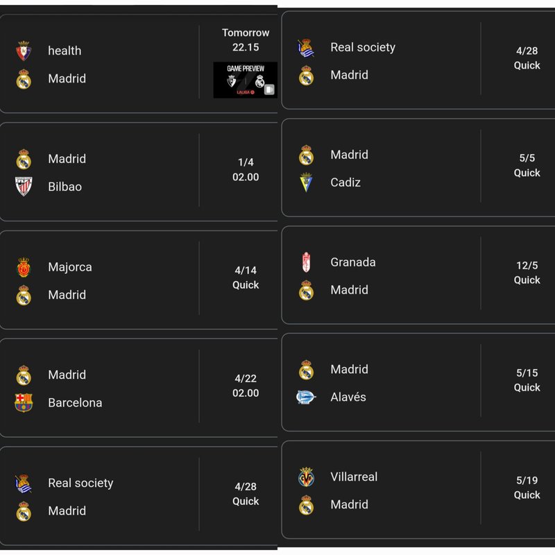Click the Alavés crest icon
555x555 pixels.
click(x=306, y=397)
